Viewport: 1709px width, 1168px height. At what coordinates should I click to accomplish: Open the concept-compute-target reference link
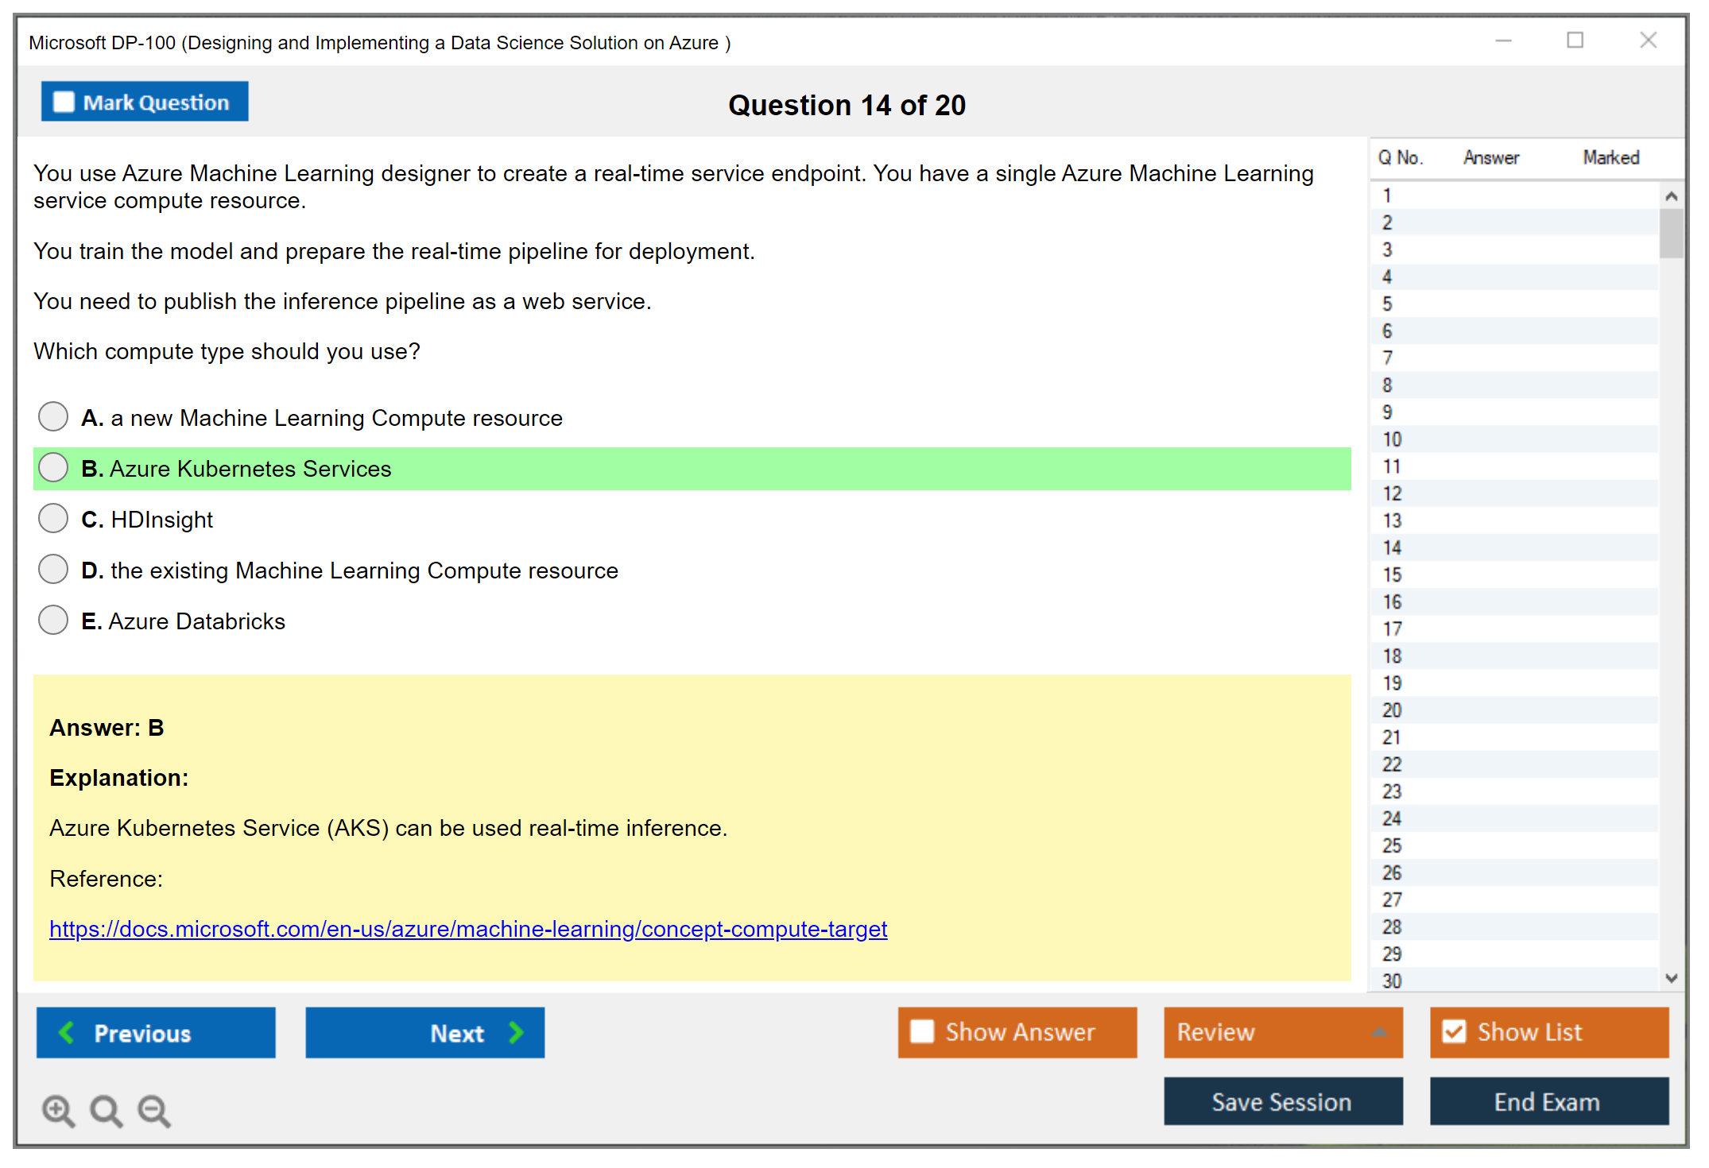click(467, 928)
